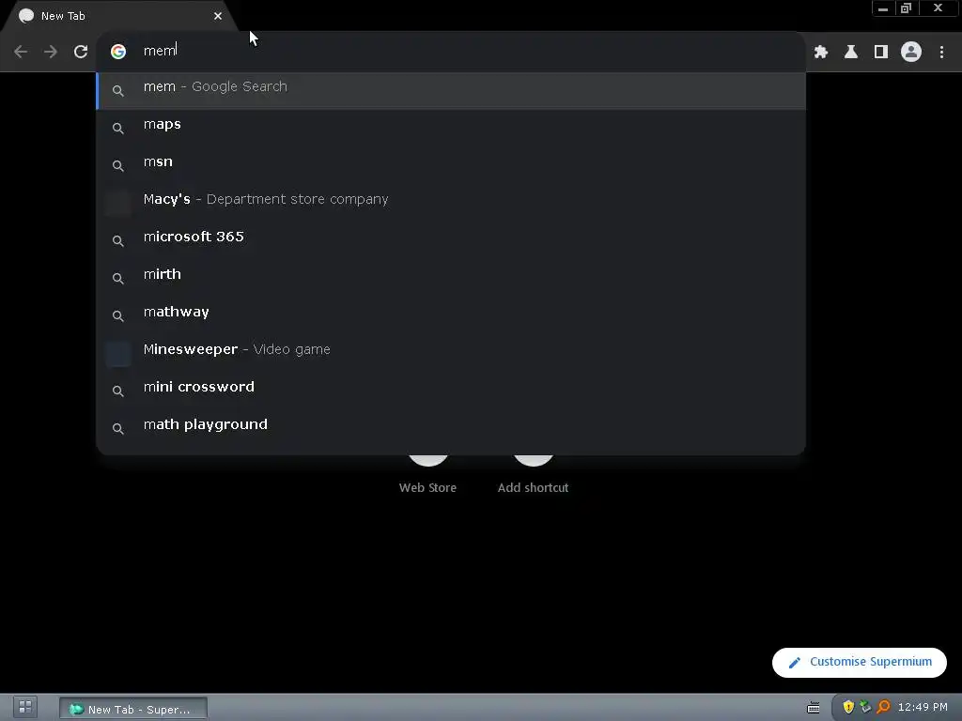Click the security shield tray icon

pyautogui.click(x=848, y=707)
